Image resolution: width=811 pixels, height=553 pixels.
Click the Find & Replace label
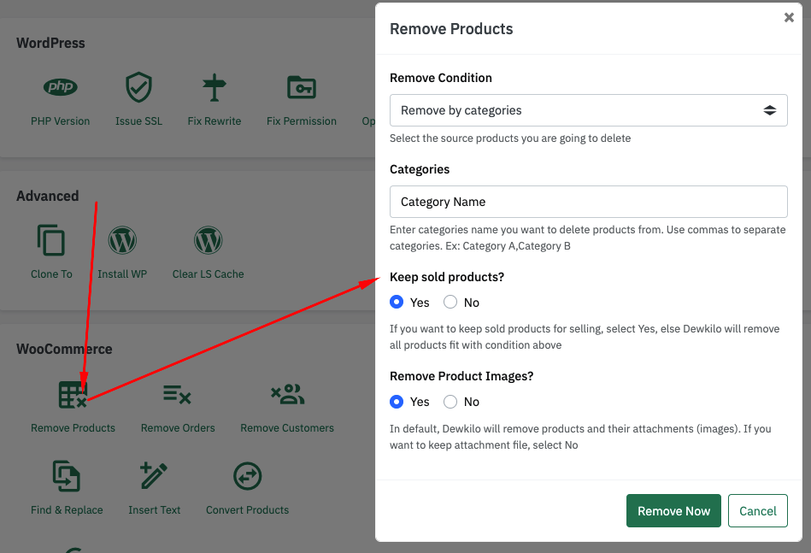click(67, 510)
